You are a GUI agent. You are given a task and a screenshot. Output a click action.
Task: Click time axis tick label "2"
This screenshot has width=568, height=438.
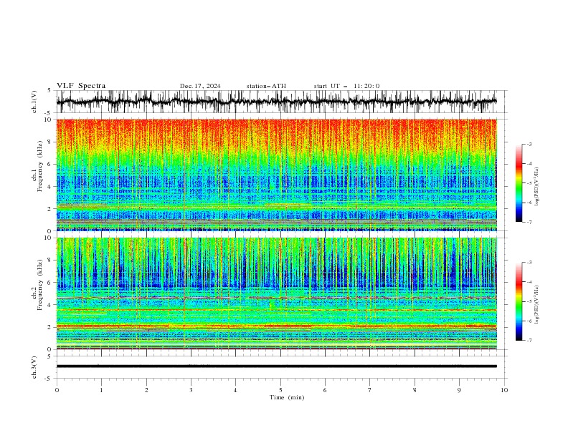[x=146, y=390]
